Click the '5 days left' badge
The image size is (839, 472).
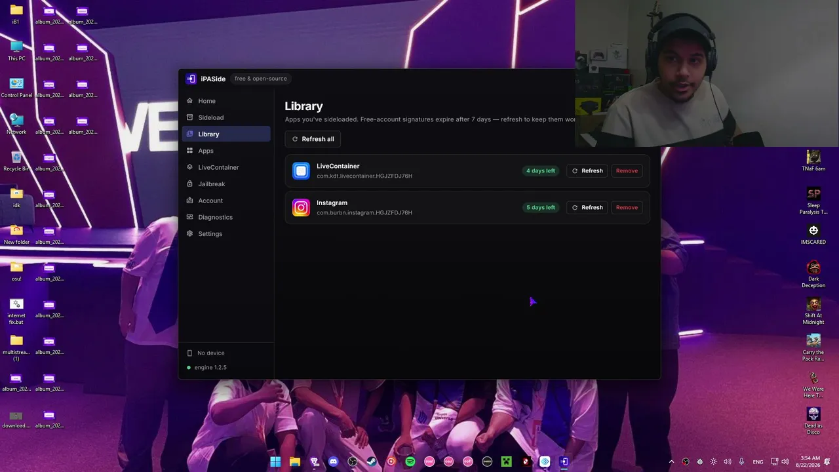coord(541,207)
